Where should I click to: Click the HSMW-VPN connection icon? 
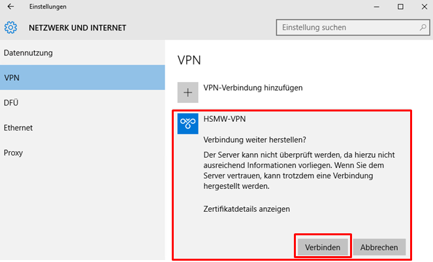tap(188, 124)
